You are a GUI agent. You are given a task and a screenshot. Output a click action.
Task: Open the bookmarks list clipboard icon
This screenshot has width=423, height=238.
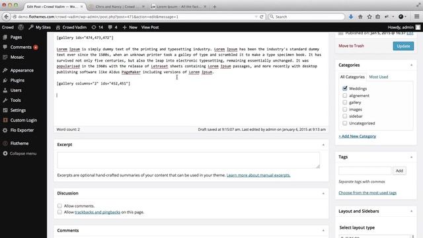pos(378,17)
